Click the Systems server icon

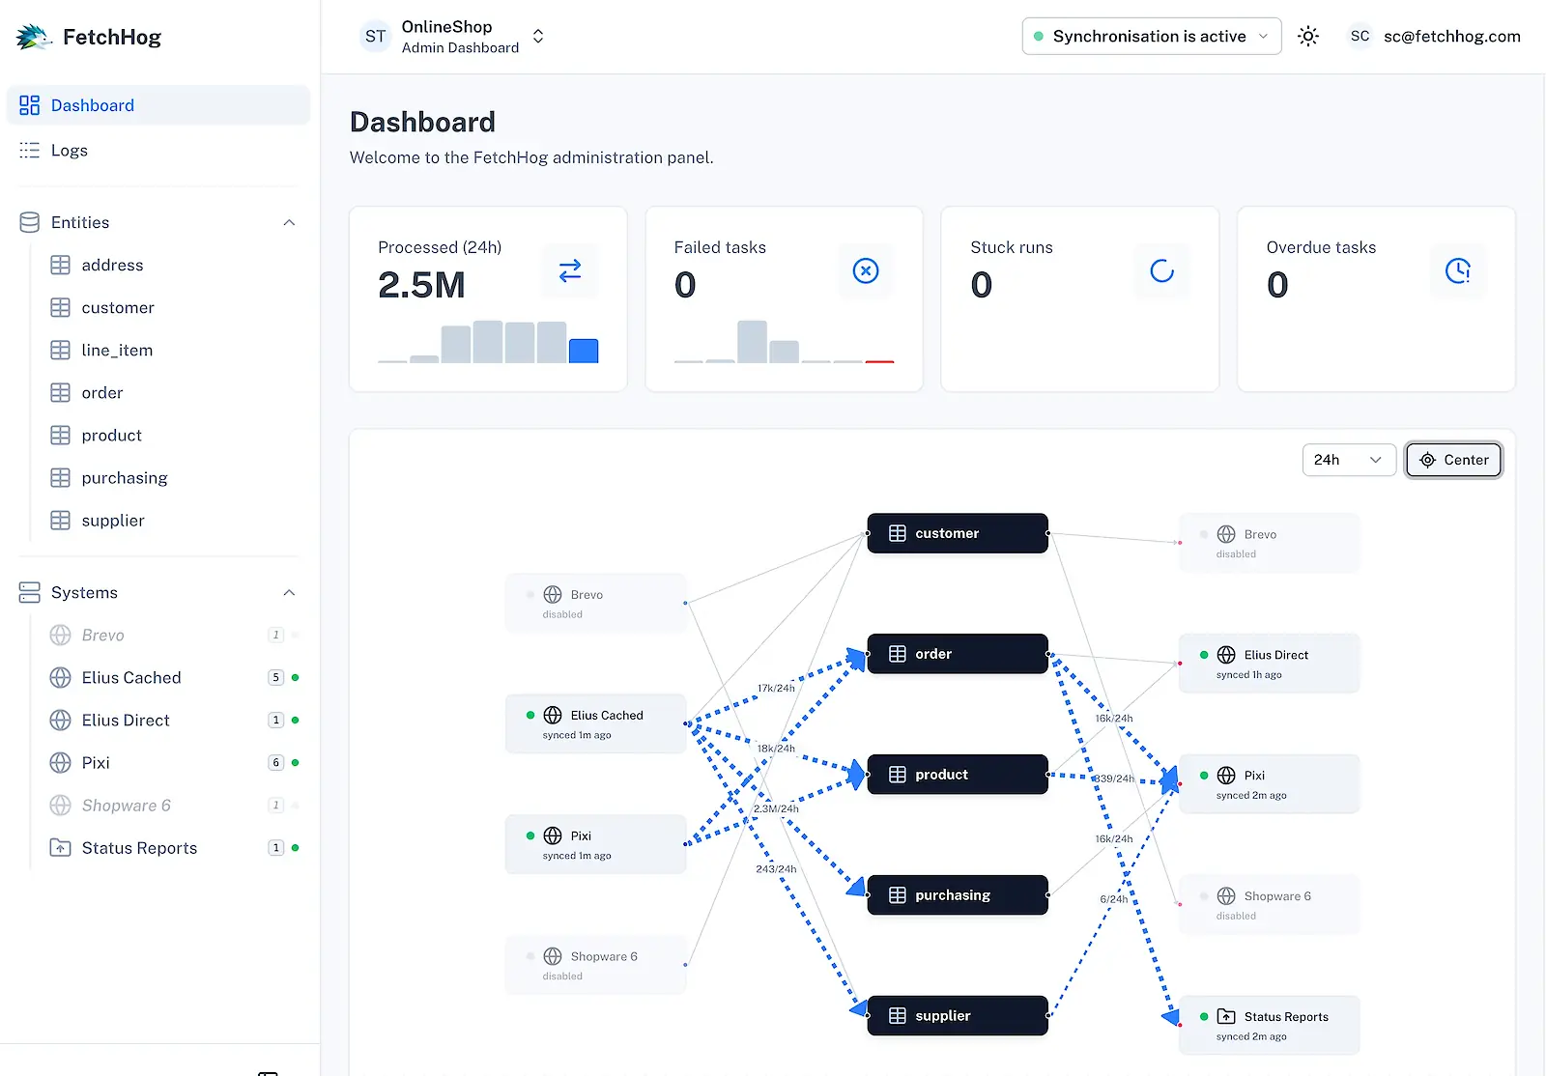[30, 592]
